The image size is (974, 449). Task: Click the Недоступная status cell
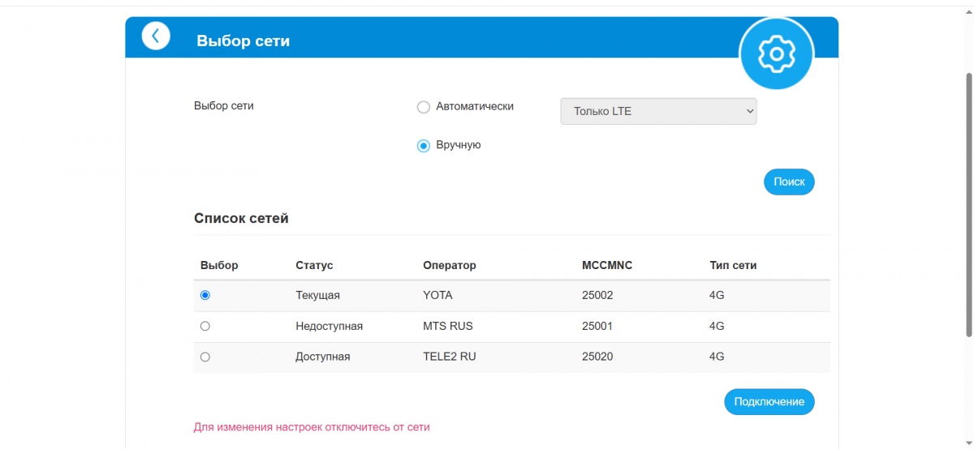[x=329, y=326]
